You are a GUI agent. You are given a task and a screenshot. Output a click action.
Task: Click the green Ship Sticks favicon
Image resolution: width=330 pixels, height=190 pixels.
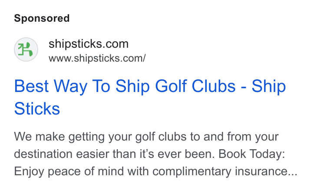[25, 49]
